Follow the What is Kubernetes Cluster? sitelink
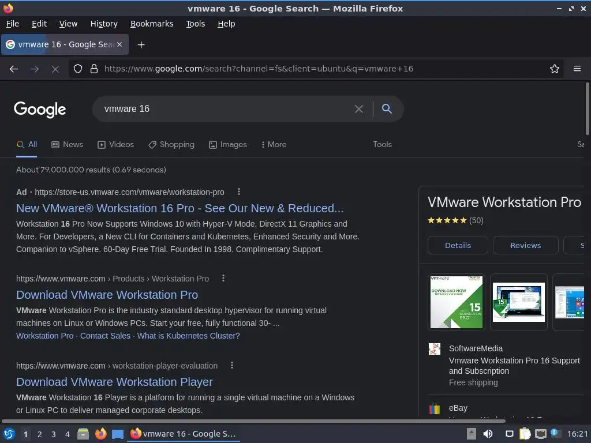The image size is (591, 443). 189,336
